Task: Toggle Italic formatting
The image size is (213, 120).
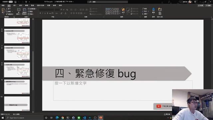Action: [x=43, y=13]
